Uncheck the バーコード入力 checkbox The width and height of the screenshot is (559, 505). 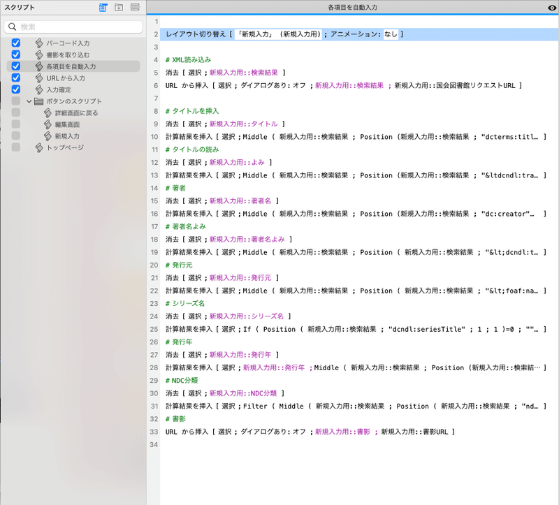(15, 43)
